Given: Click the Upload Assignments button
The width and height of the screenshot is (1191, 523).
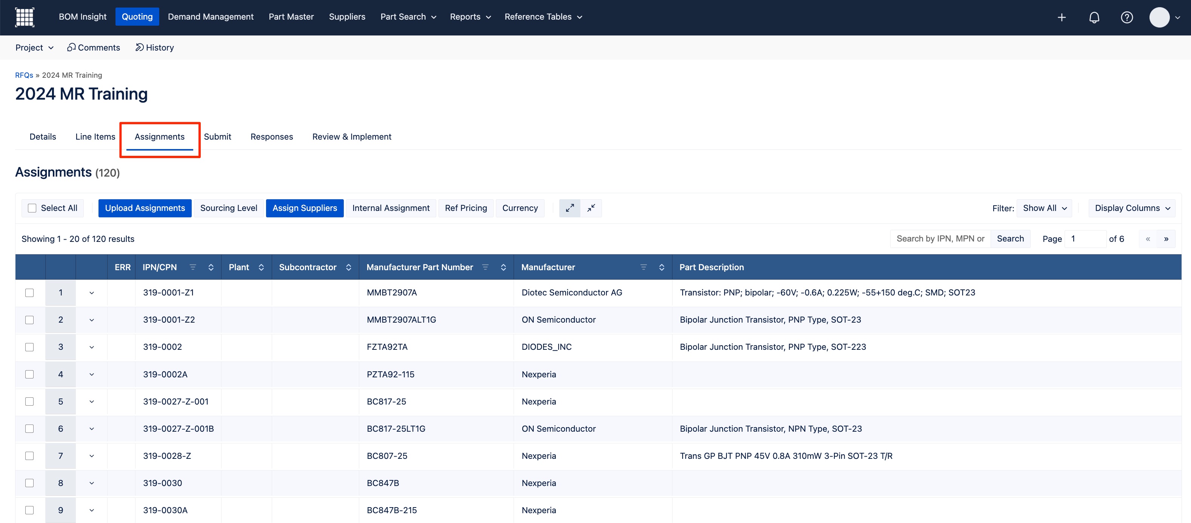Looking at the screenshot, I should pyautogui.click(x=145, y=208).
